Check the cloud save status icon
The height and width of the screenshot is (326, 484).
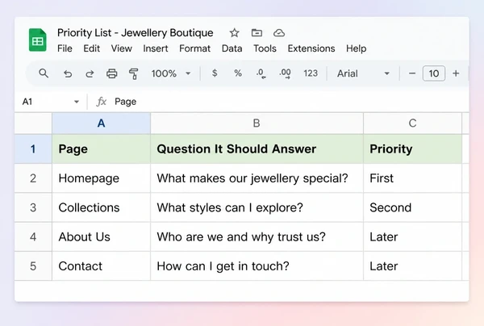(279, 33)
